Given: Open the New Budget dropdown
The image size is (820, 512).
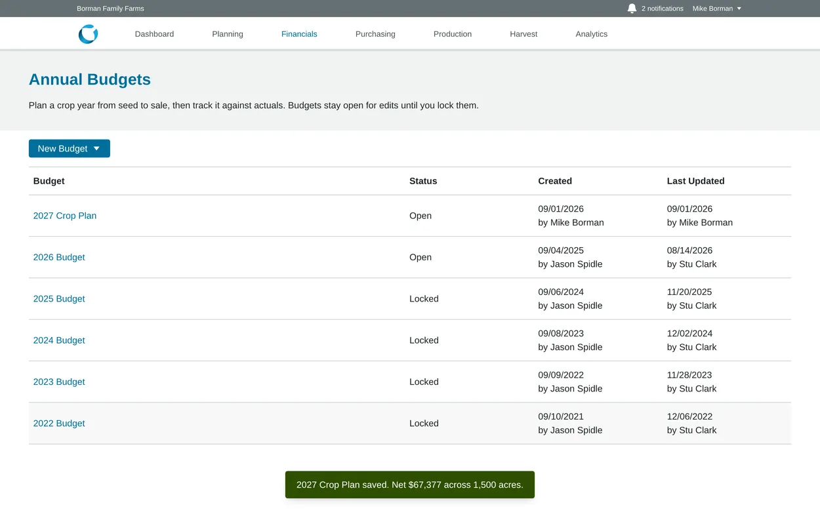Looking at the screenshot, I should click(x=70, y=149).
